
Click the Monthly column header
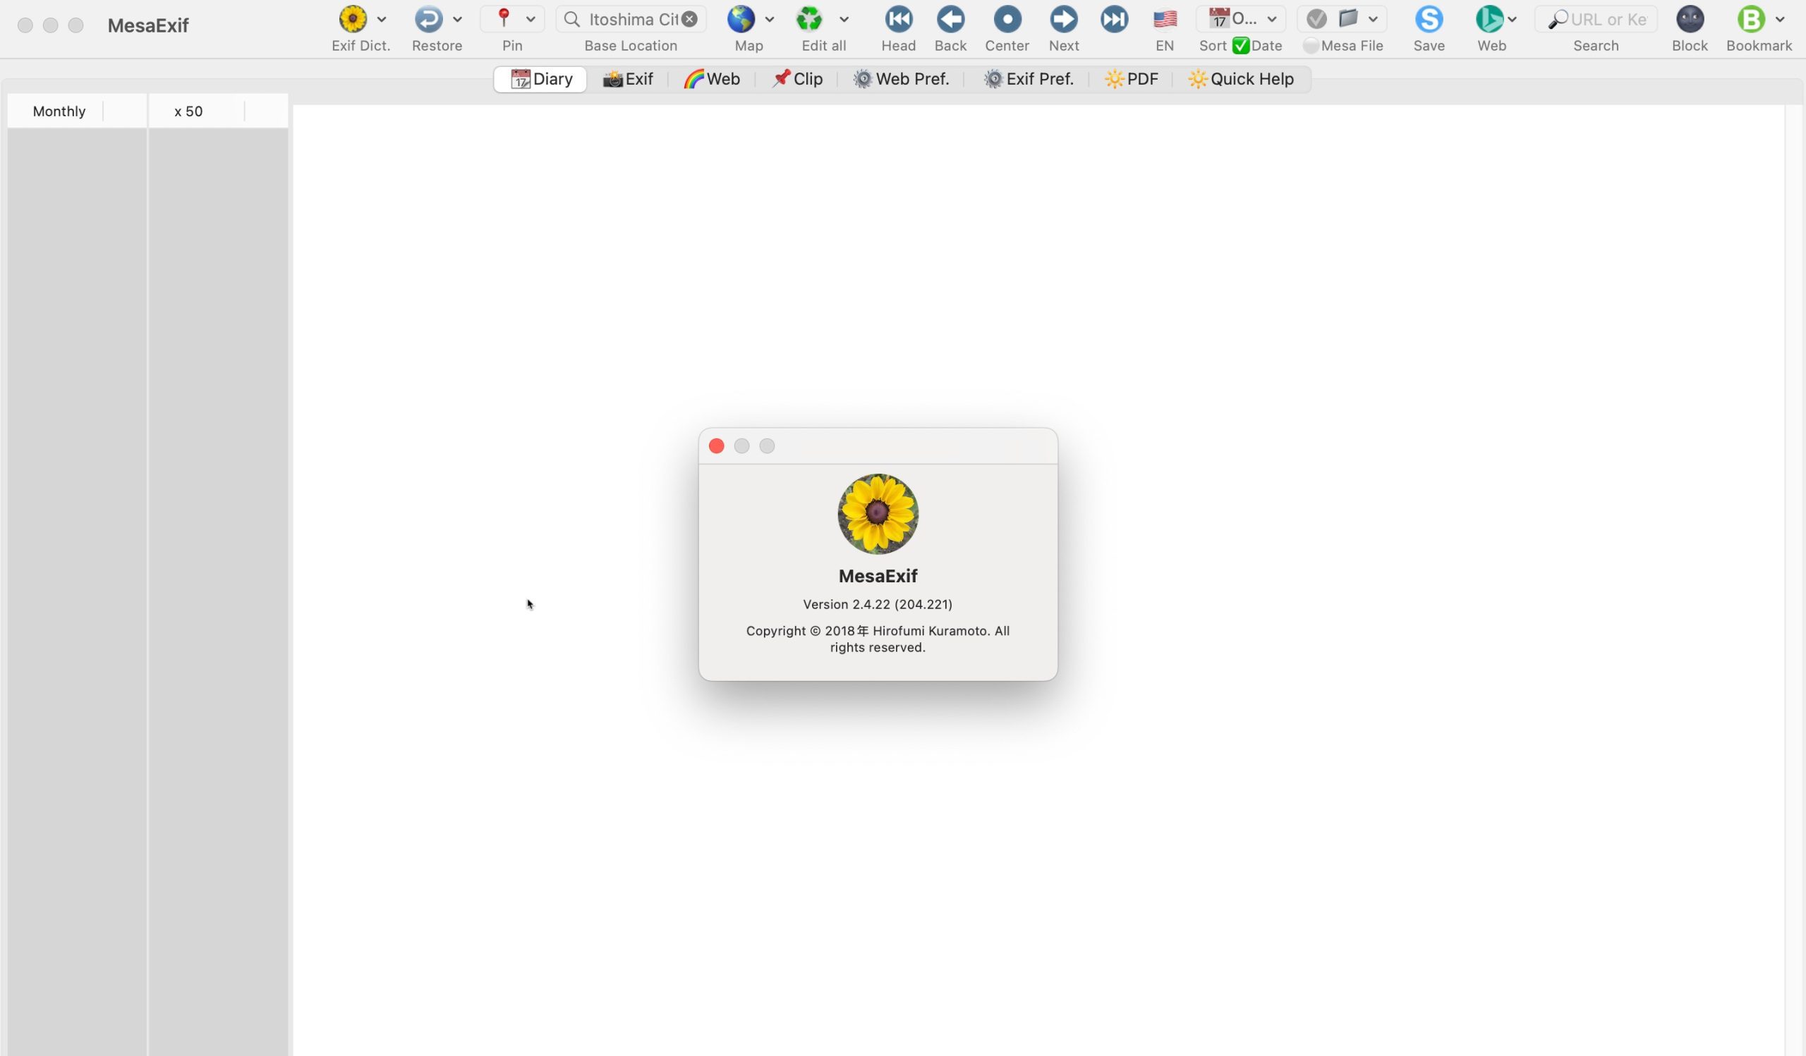[59, 111]
